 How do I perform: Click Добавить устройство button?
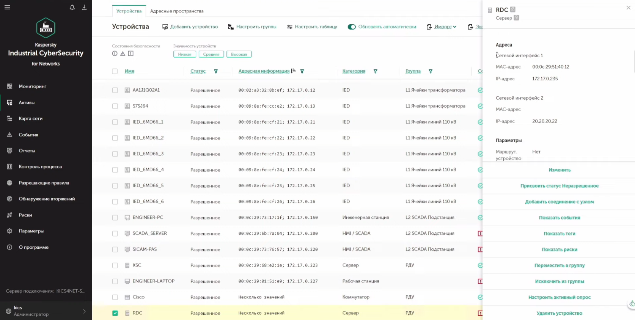[190, 27]
